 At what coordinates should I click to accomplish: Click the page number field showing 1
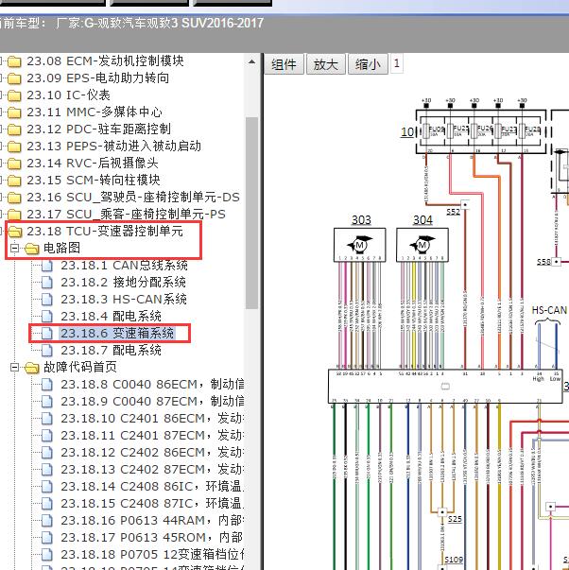coord(397,63)
